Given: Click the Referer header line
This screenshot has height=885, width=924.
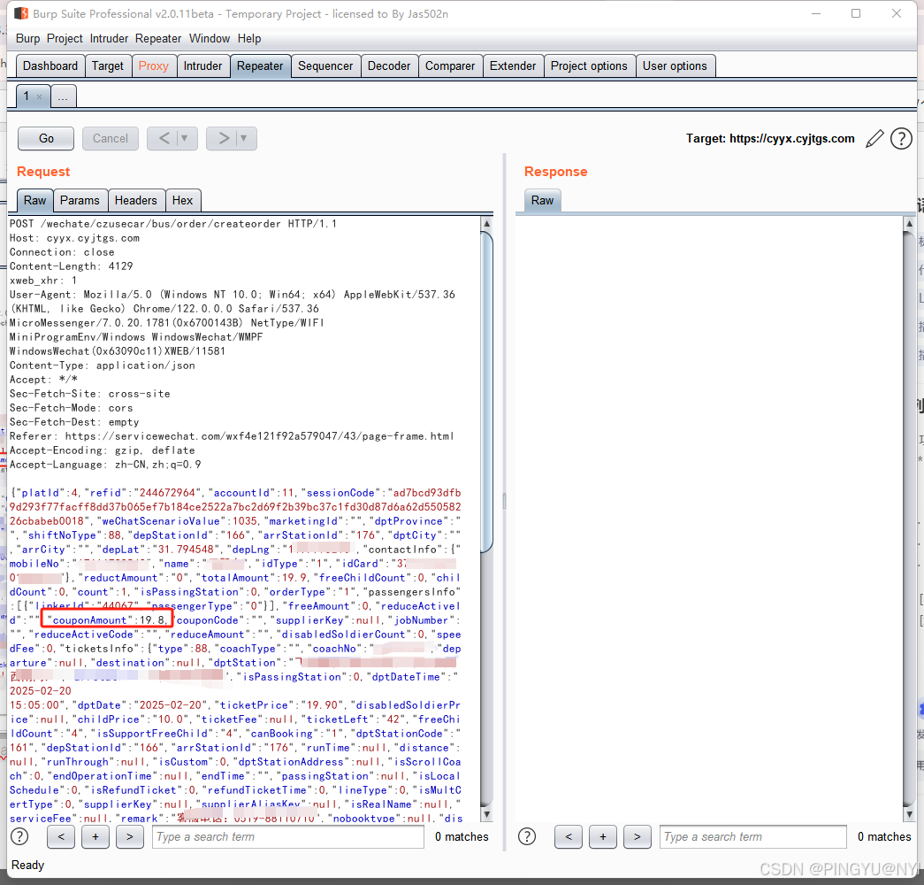Looking at the screenshot, I should pos(232,436).
